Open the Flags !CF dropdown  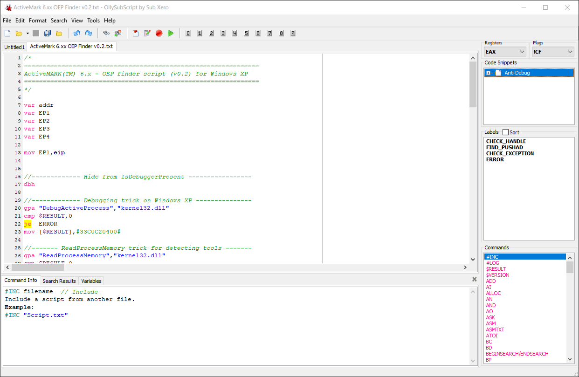[x=553, y=52]
